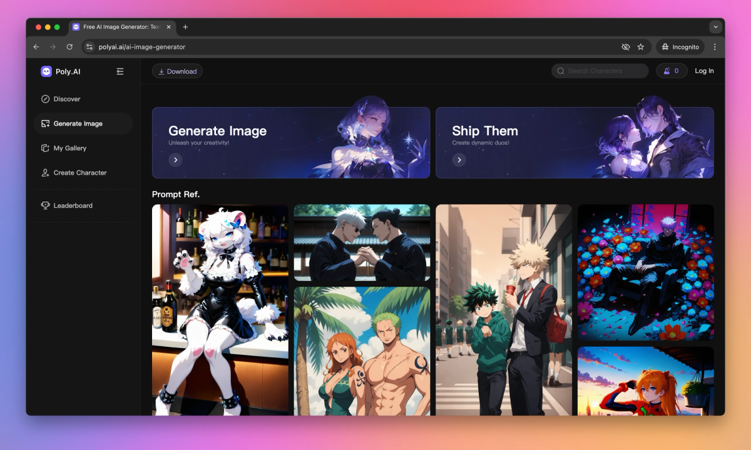This screenshot has width=751, height=450.
Task: Open the man lying in blue flowers image
Action: 646,272
